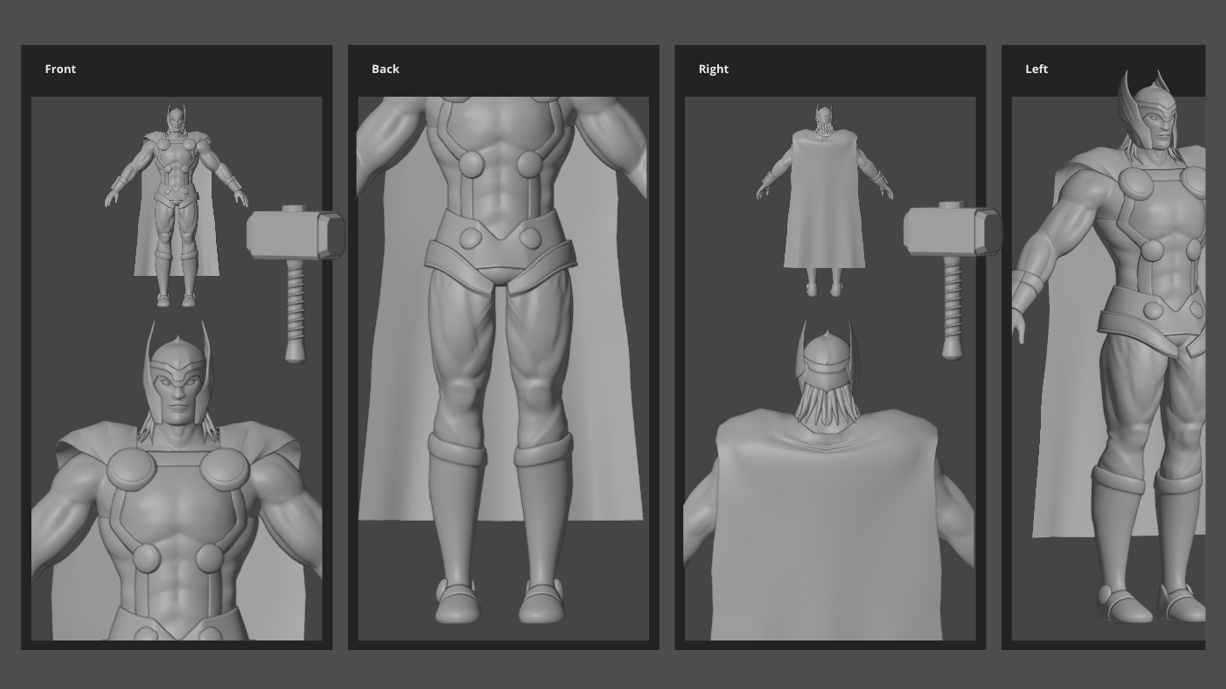Select the small full-body render in Front panel
This screenshot has width=1226, height=689.
point(177,205)
